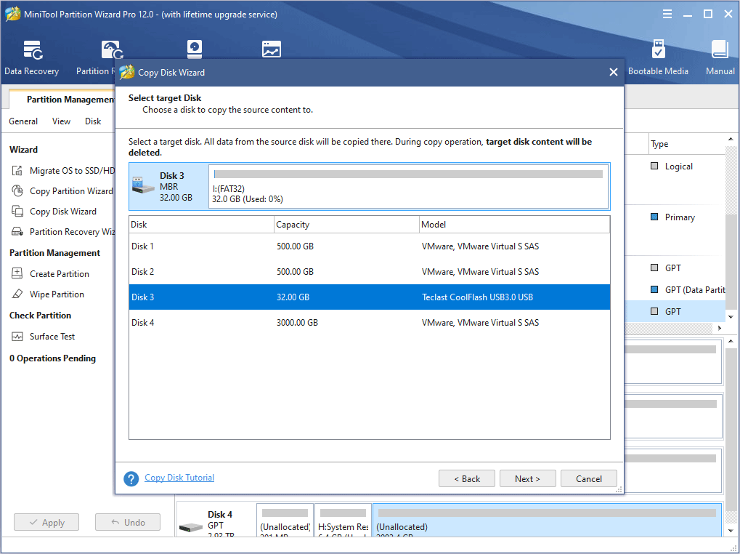The width and height of the screenshot is (740, 554).
Task: Select Disk 4 3000.00 GB row
Action: click(370, 323)
